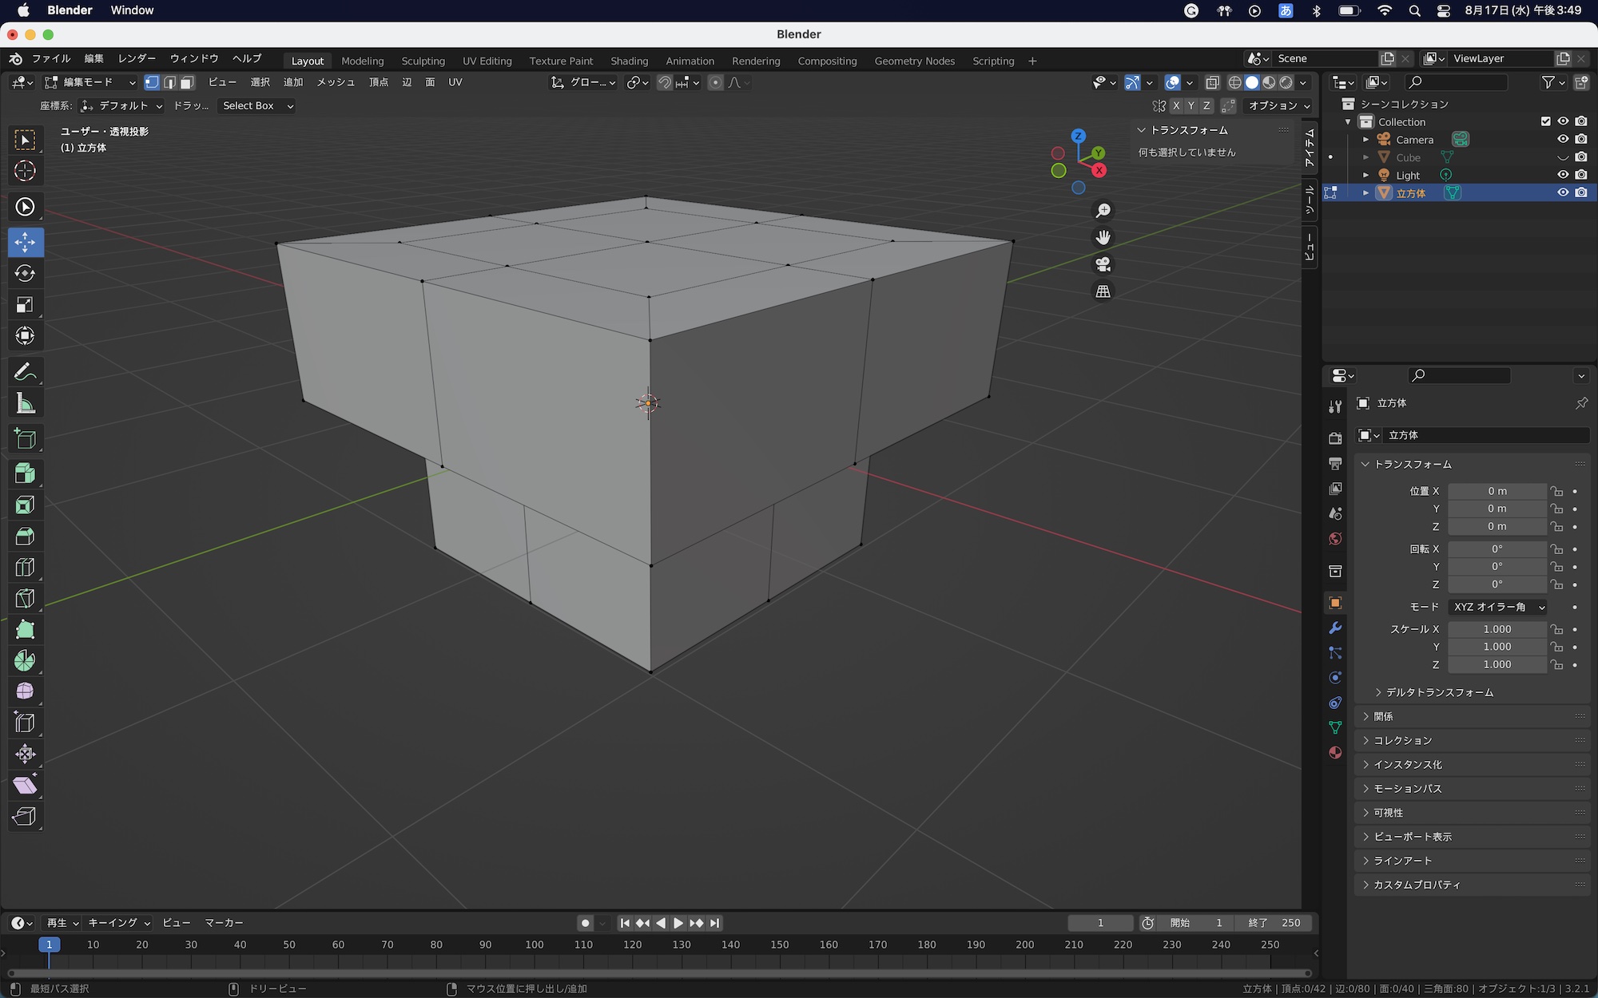Viewport: 1598px width, 998px height.
Task: Select the Extrude Region tool
Action: click(25, 473)
